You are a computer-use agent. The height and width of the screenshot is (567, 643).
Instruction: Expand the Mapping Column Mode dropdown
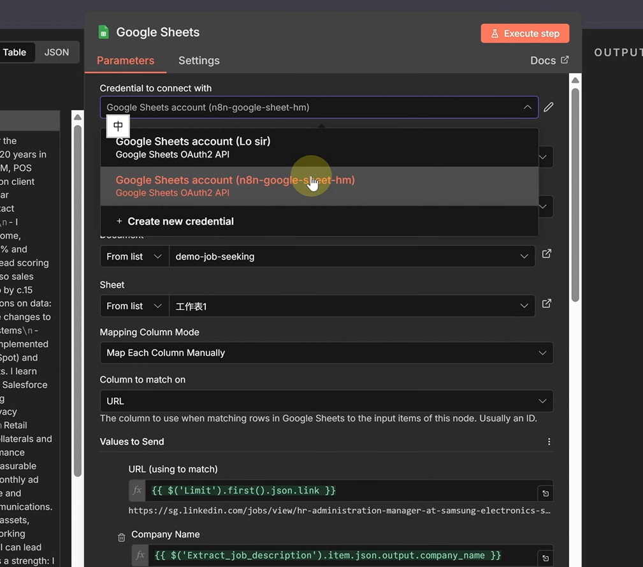[326, 353]
